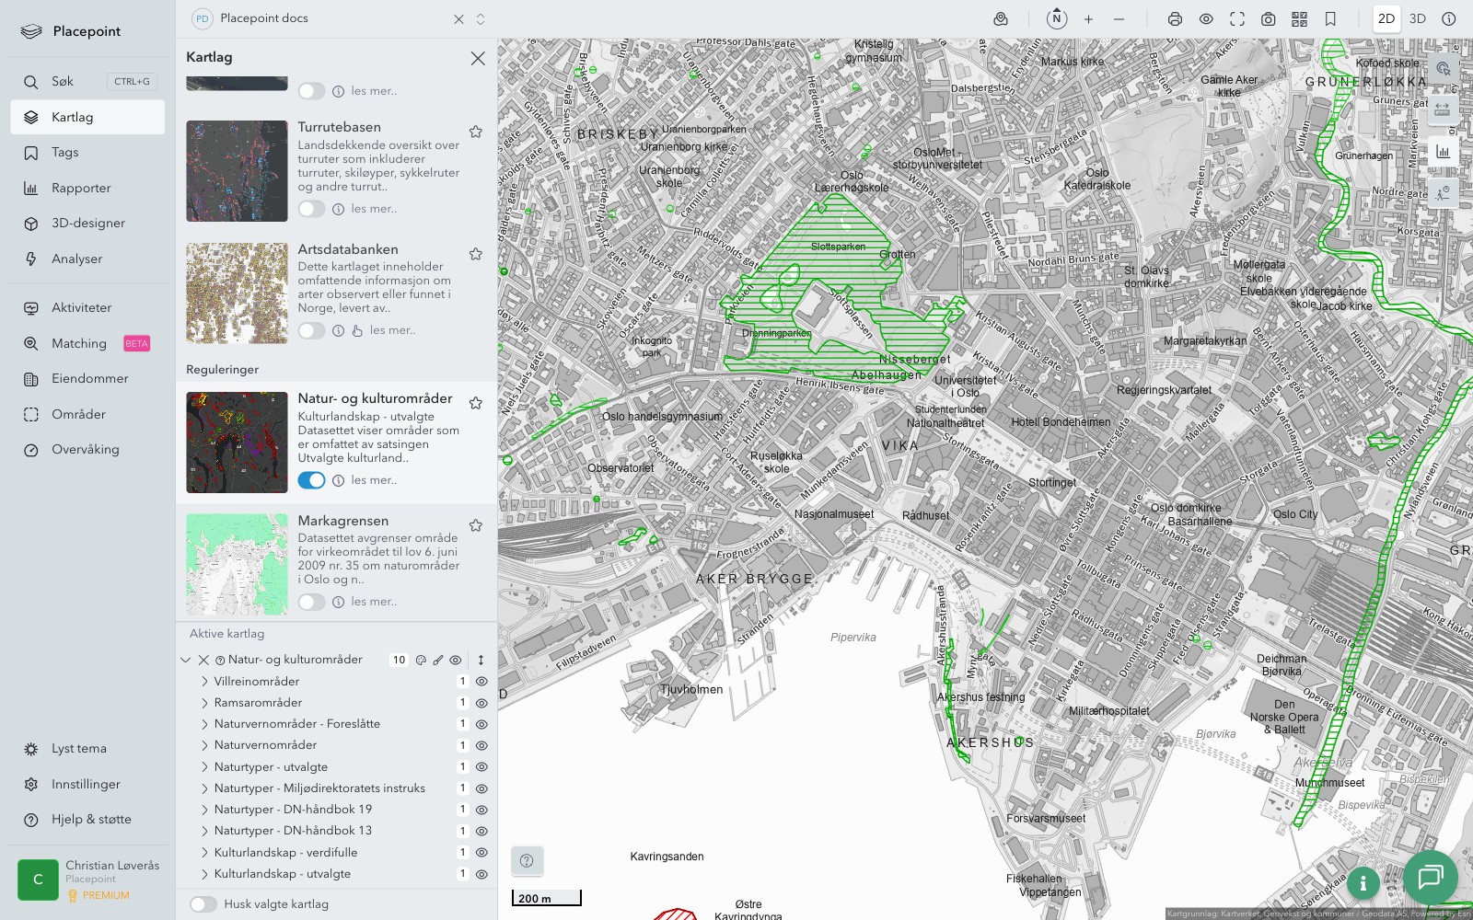The image size is (1473, 920).
Task: Turn on Husk valgte kartlag switch
Action: point(203,904)
